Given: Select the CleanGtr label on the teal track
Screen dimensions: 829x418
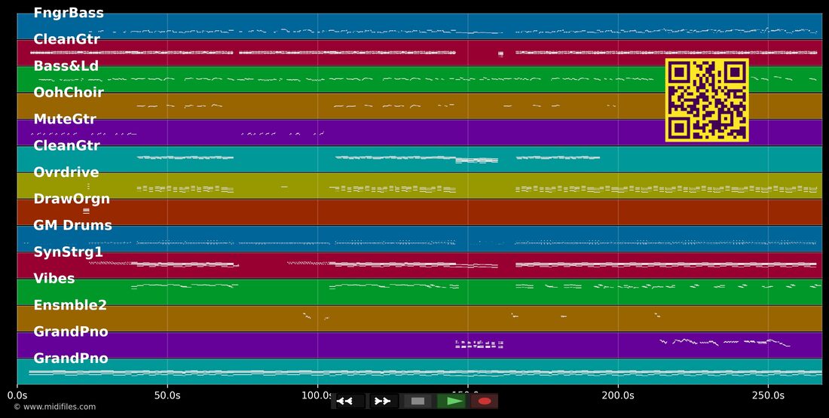Looking at the screenshot, I should click(x=66, y=146).
